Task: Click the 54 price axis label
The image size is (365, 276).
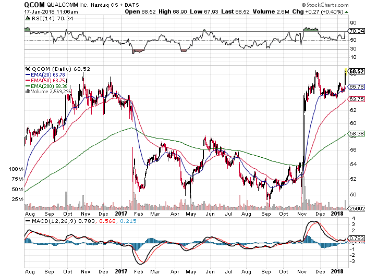Action: pyautogui.click(x=353, y=165)
